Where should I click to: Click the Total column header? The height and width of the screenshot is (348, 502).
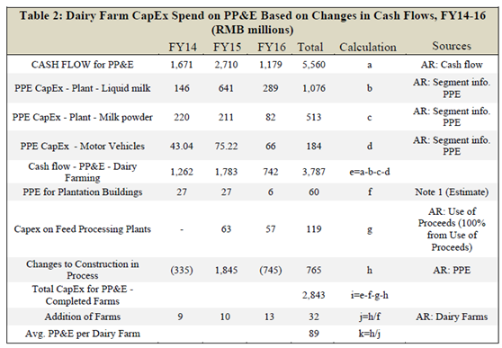coord(310,47)
